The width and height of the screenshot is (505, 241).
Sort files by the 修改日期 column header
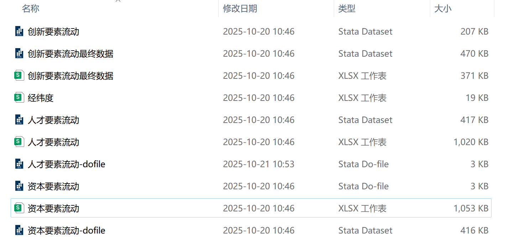pyautogui.click(x=240, y=9)
